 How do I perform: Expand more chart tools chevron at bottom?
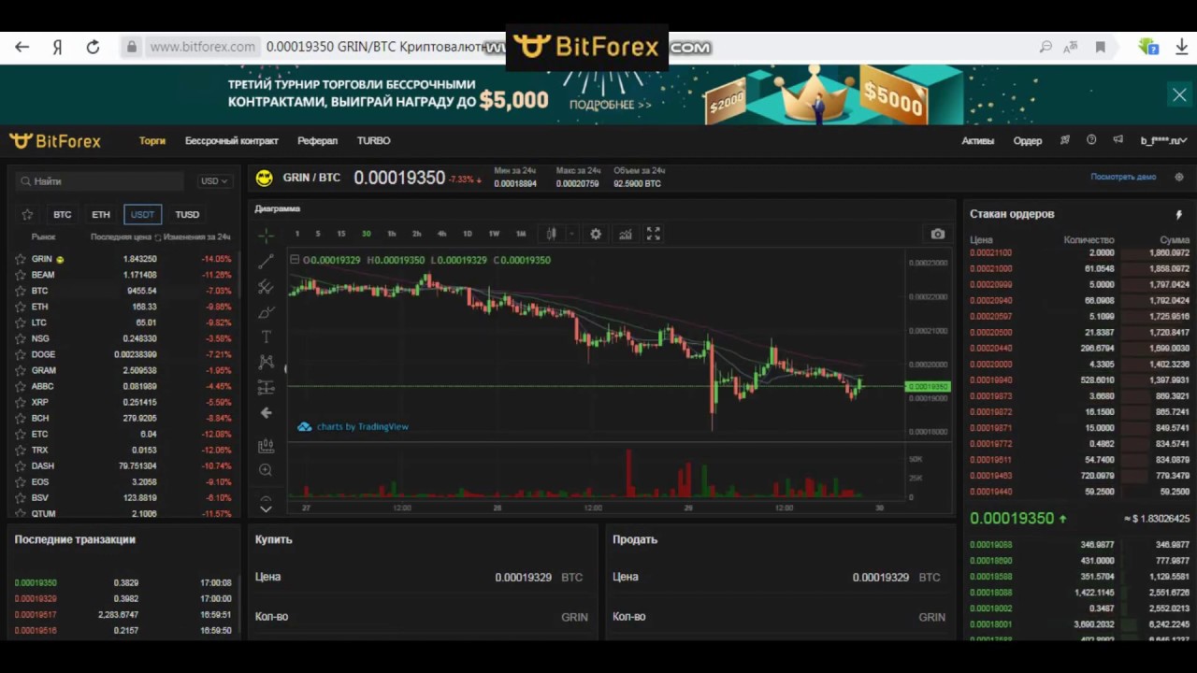coord(267,508)
